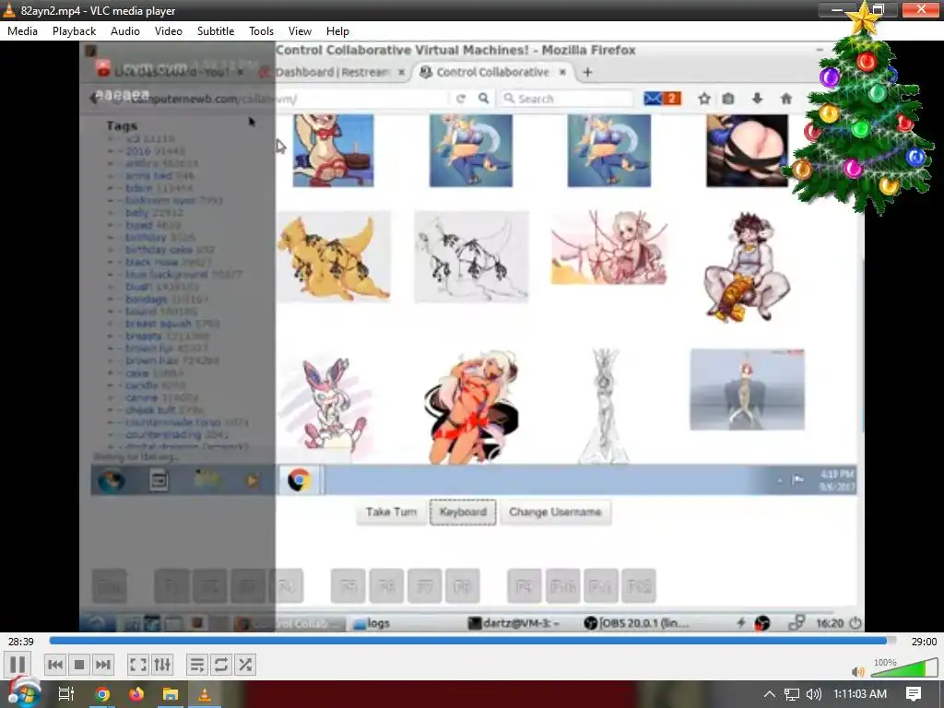The width and height of the screenshot is (944, 708).
Task: Open Firefox downloads arrow icon
Action: click(758, 98)
